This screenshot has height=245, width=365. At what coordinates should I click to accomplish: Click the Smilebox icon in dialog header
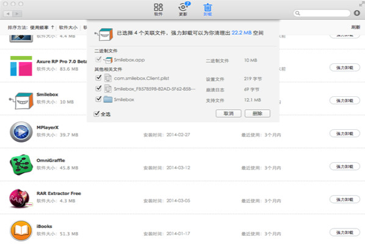pos(104,34)
